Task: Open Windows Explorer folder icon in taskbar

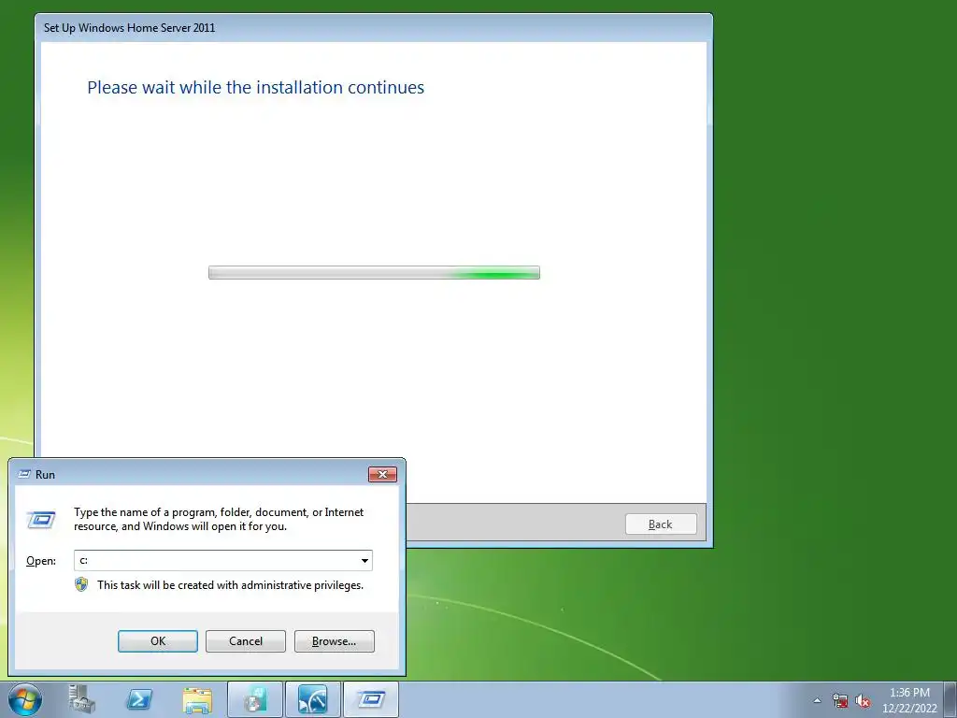Action: click(197, 699)
